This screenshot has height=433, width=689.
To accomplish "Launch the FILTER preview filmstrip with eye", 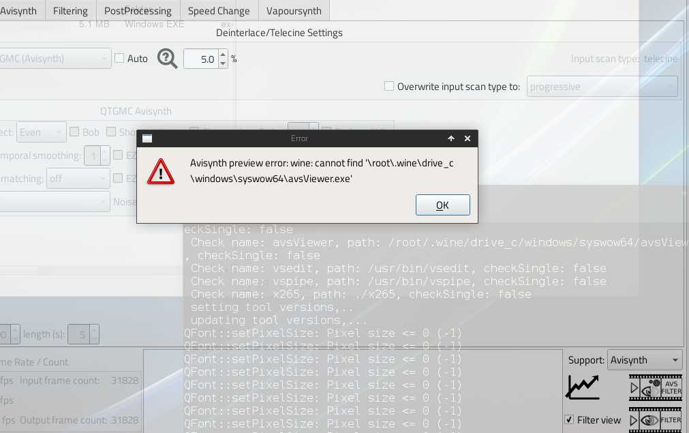I will [655, 420].
